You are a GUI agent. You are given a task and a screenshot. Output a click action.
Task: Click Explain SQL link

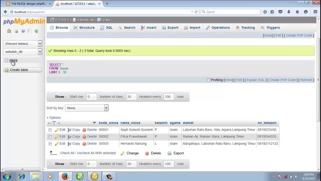pos(255,80)
